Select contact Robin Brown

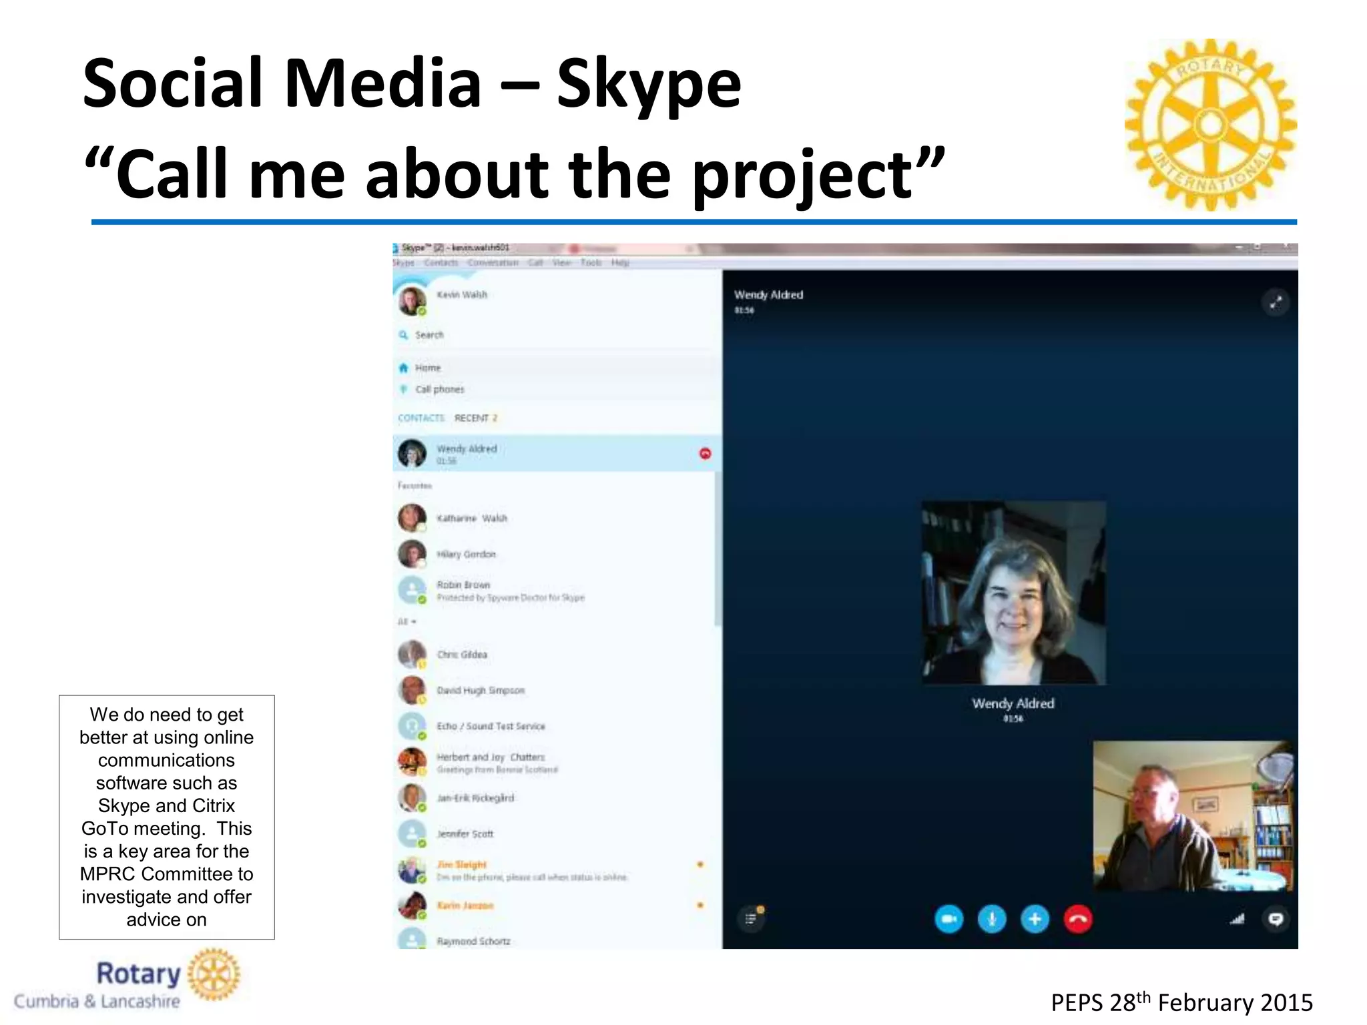click(553, 591)
